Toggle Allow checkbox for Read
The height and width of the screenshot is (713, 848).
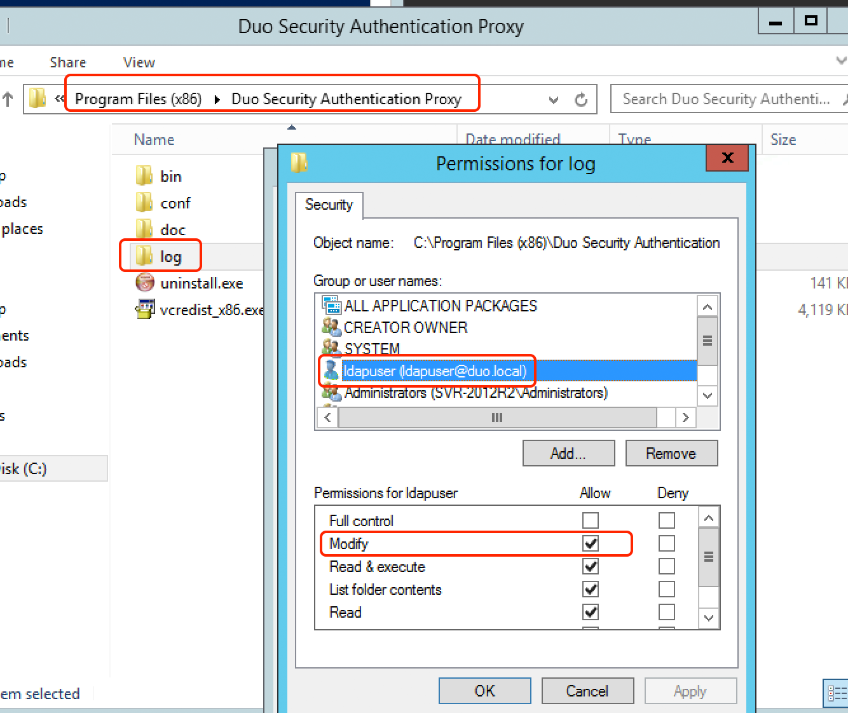[591, 612]
